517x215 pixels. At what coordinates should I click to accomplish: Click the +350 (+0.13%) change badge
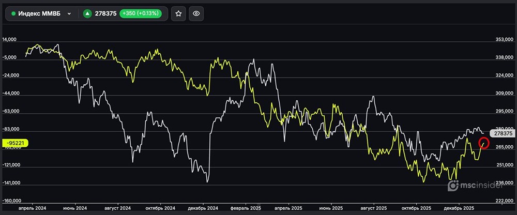click(141, 13)
